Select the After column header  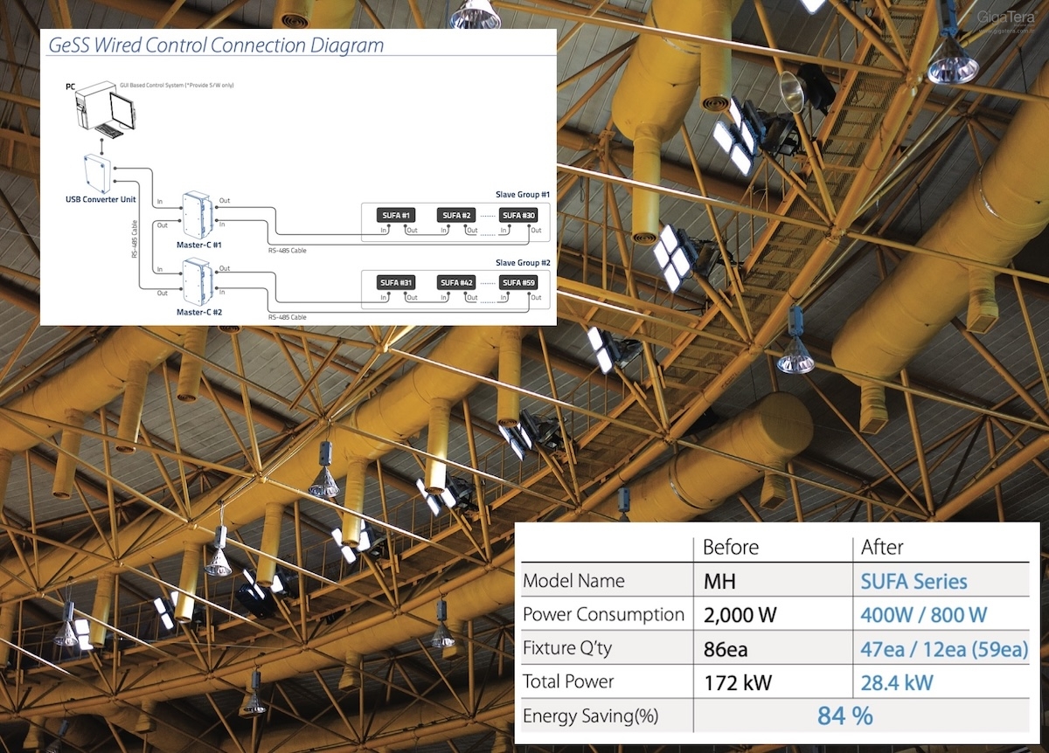(x=882, y=548)
